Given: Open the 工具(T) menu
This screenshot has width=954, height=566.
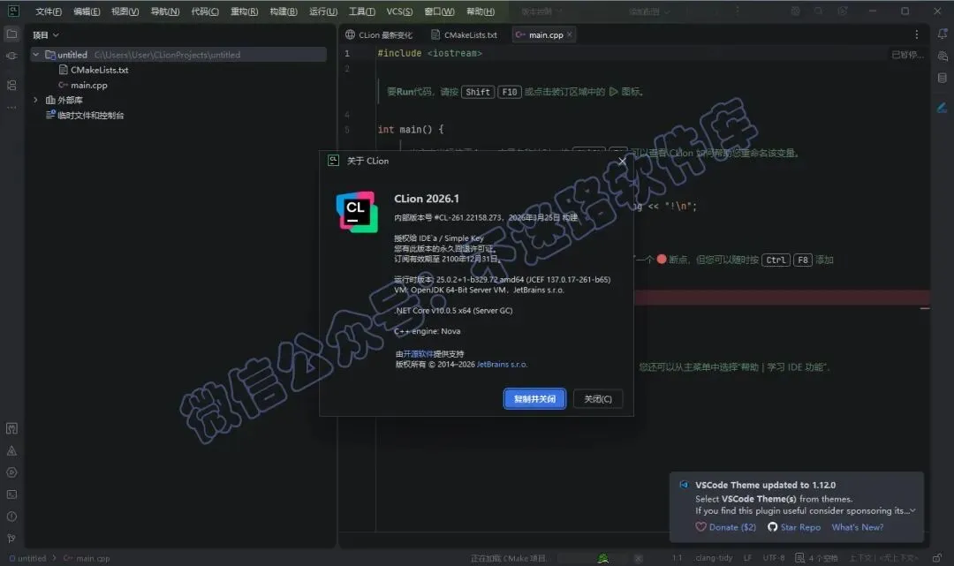Looking at the screenshot, I should tap(361, 11).
